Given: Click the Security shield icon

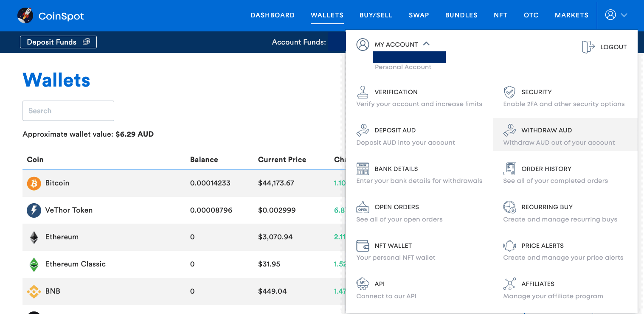Looking at the screenshot, I should tap(509, 92).
